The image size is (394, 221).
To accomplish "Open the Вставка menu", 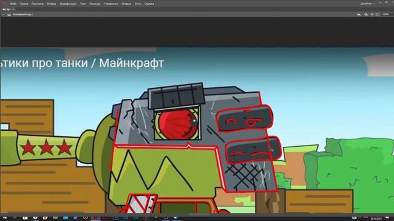I will pos(52,4).
